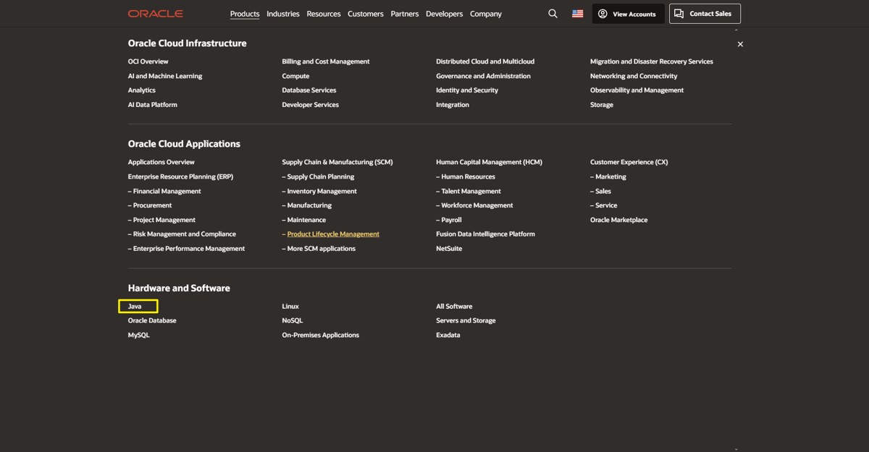Image resolution: width=869 pixels, height=452 pixels.
Task: Open View Accounts menu
Action: (627, 14)
